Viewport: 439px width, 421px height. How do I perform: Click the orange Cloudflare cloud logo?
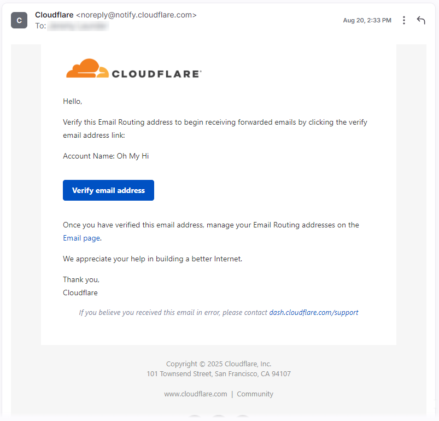pos(87,68)
